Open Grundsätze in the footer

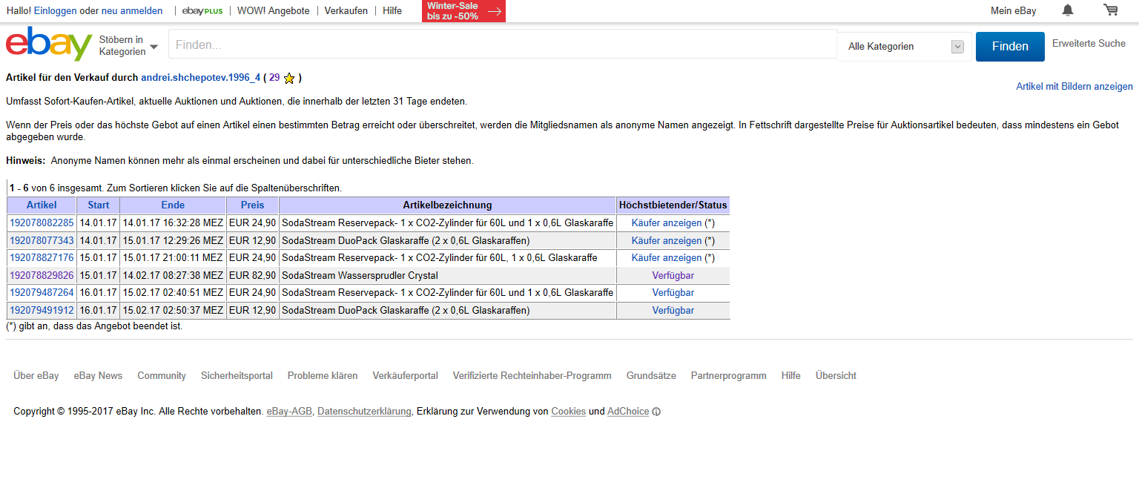point(651,376)
